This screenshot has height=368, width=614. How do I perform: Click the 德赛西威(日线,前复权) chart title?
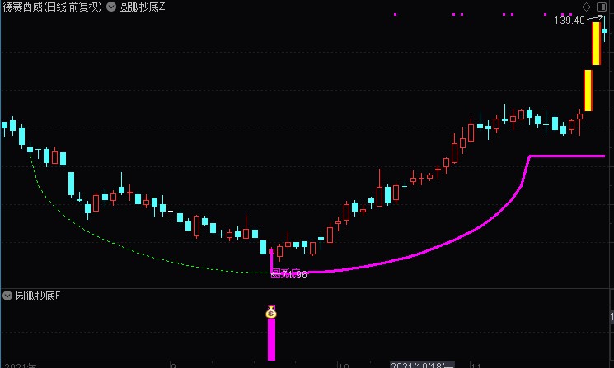pos(53,7)
